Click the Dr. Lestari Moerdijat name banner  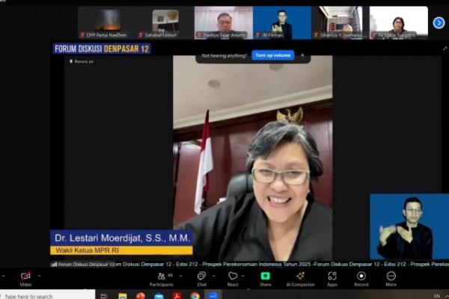(x=122, y=238)
